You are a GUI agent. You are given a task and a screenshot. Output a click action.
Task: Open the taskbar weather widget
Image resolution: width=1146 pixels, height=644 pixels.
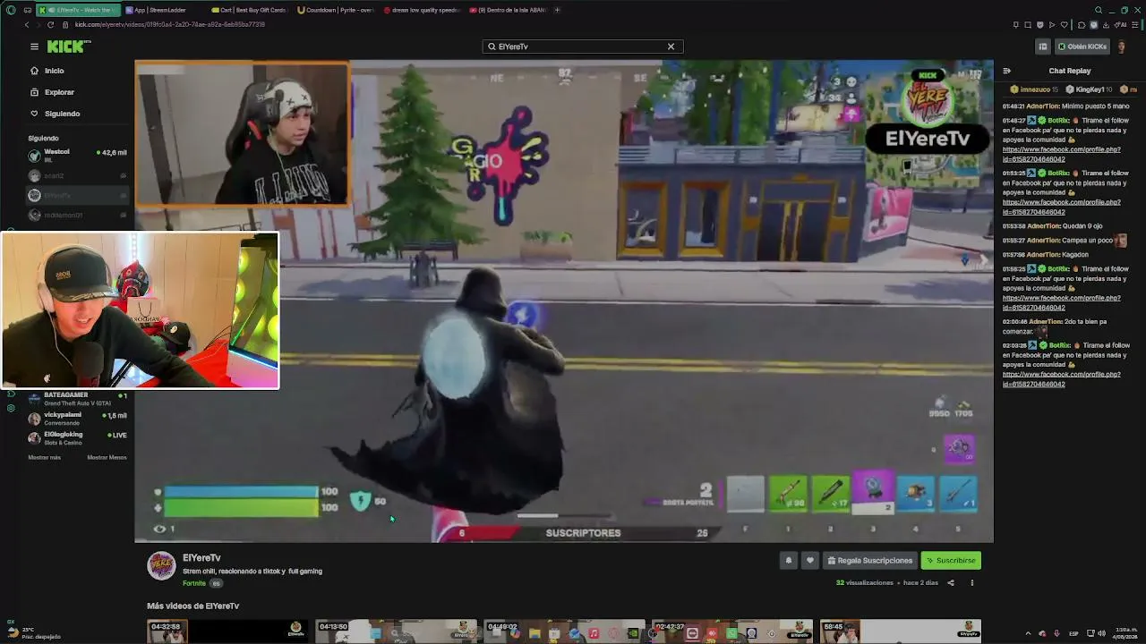point(34,632)
